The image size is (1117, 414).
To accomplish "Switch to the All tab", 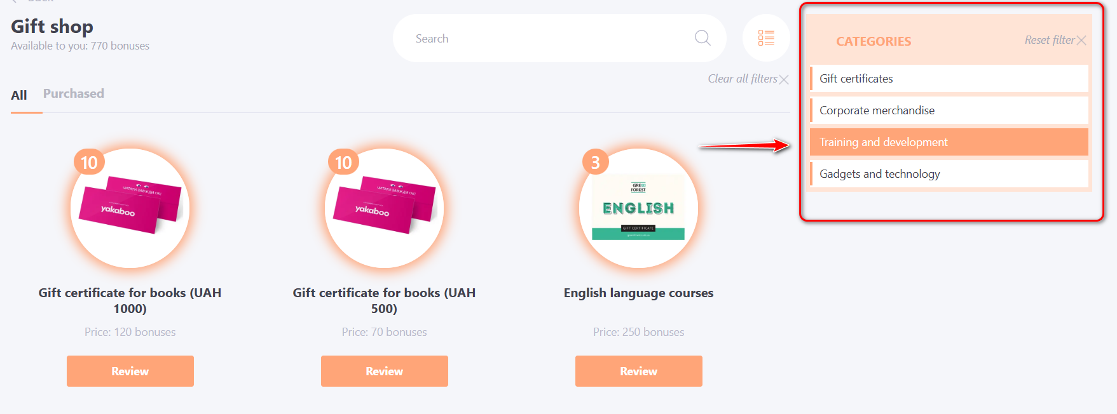I will click(19, 95).
